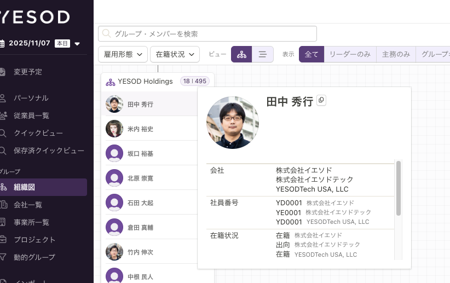
Task: Switch to org chart tree view
Action: point(241,54)
